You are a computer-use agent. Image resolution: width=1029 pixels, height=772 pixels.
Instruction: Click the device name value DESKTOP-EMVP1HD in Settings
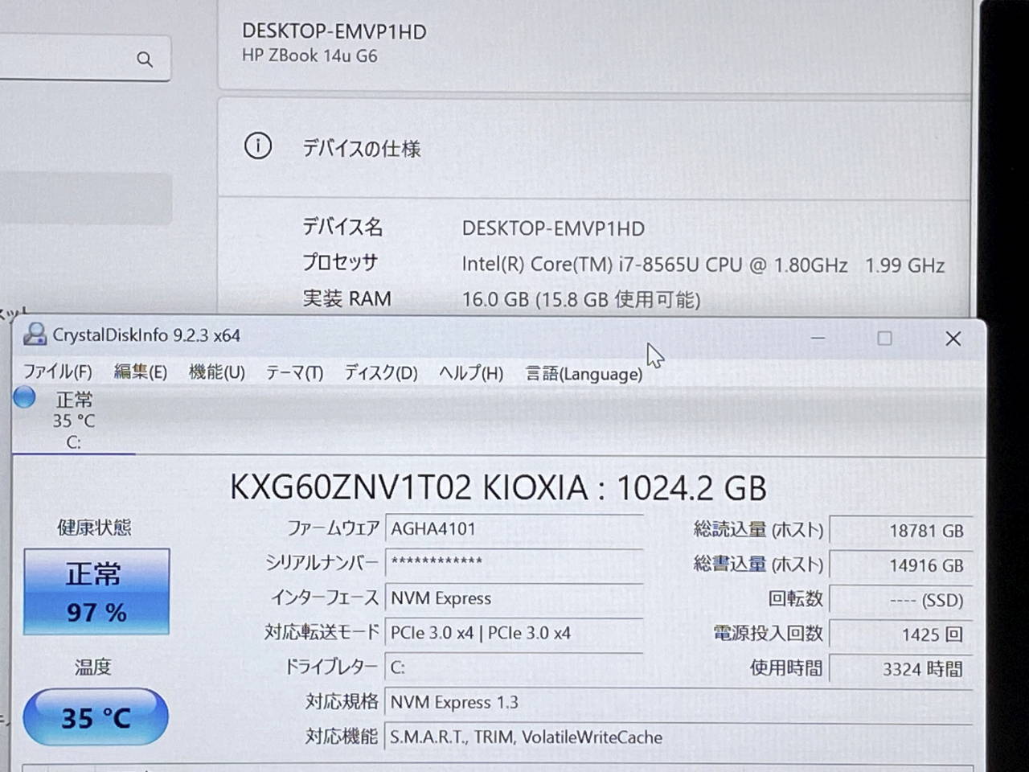point(553,228)
